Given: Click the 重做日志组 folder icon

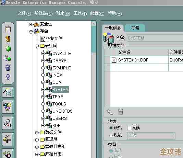Looking at the screenshot, I should [x=42, y=147].
